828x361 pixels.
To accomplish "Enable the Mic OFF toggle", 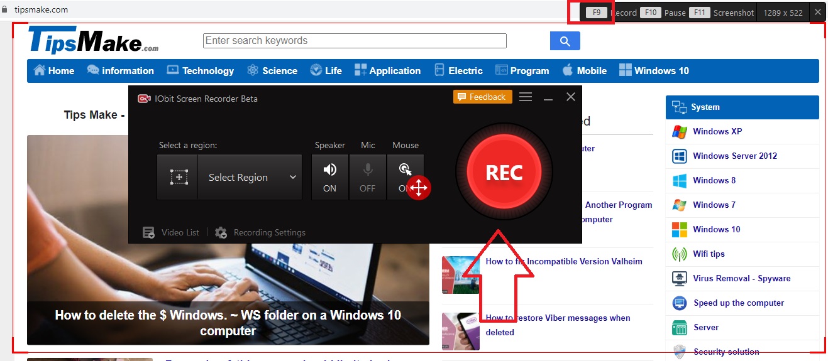I will pyautogui.click(x=368, y=177).
